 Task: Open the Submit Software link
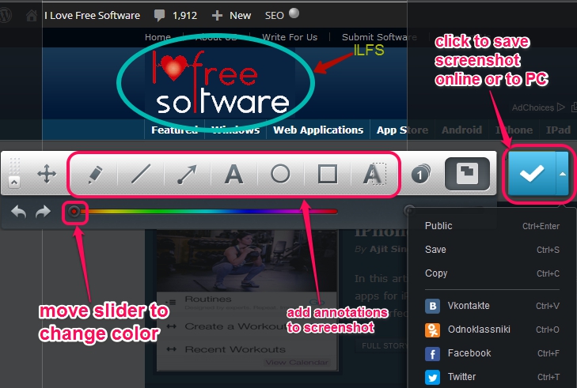click(379, 37)
